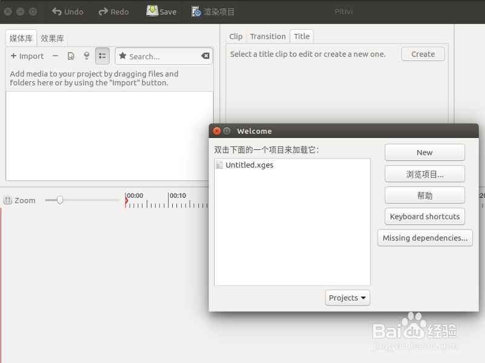Remove selected clip with the minus icon
Viewport: 485px width, 363px height.
click(55, 56)
